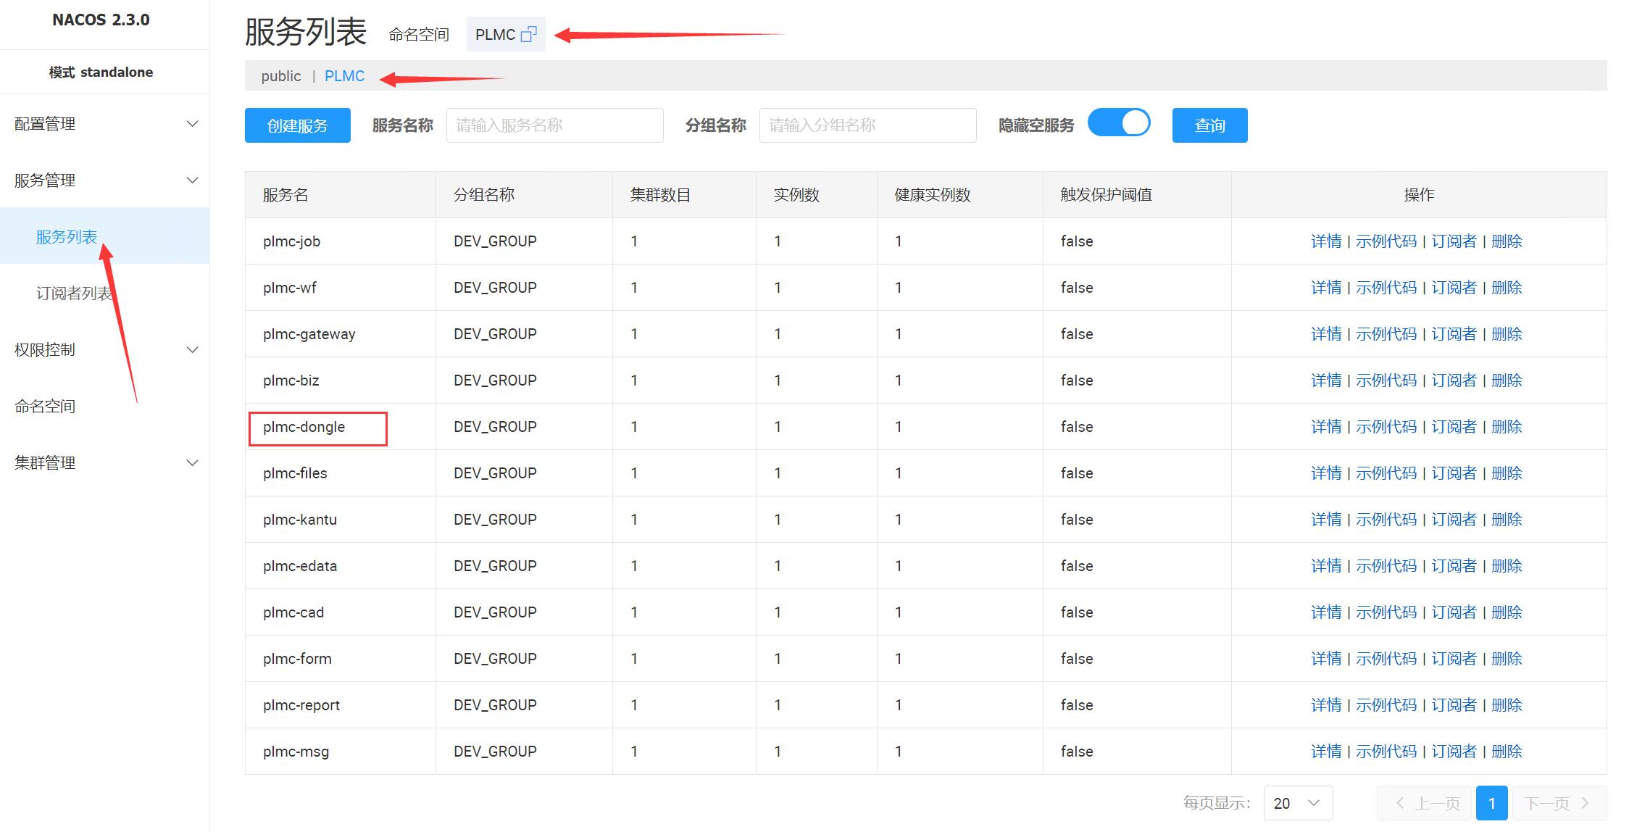The width and height of the screenshot is (1629, 832).
Task: Open 服务列表 in the sidebar
Action: point(67,237)
